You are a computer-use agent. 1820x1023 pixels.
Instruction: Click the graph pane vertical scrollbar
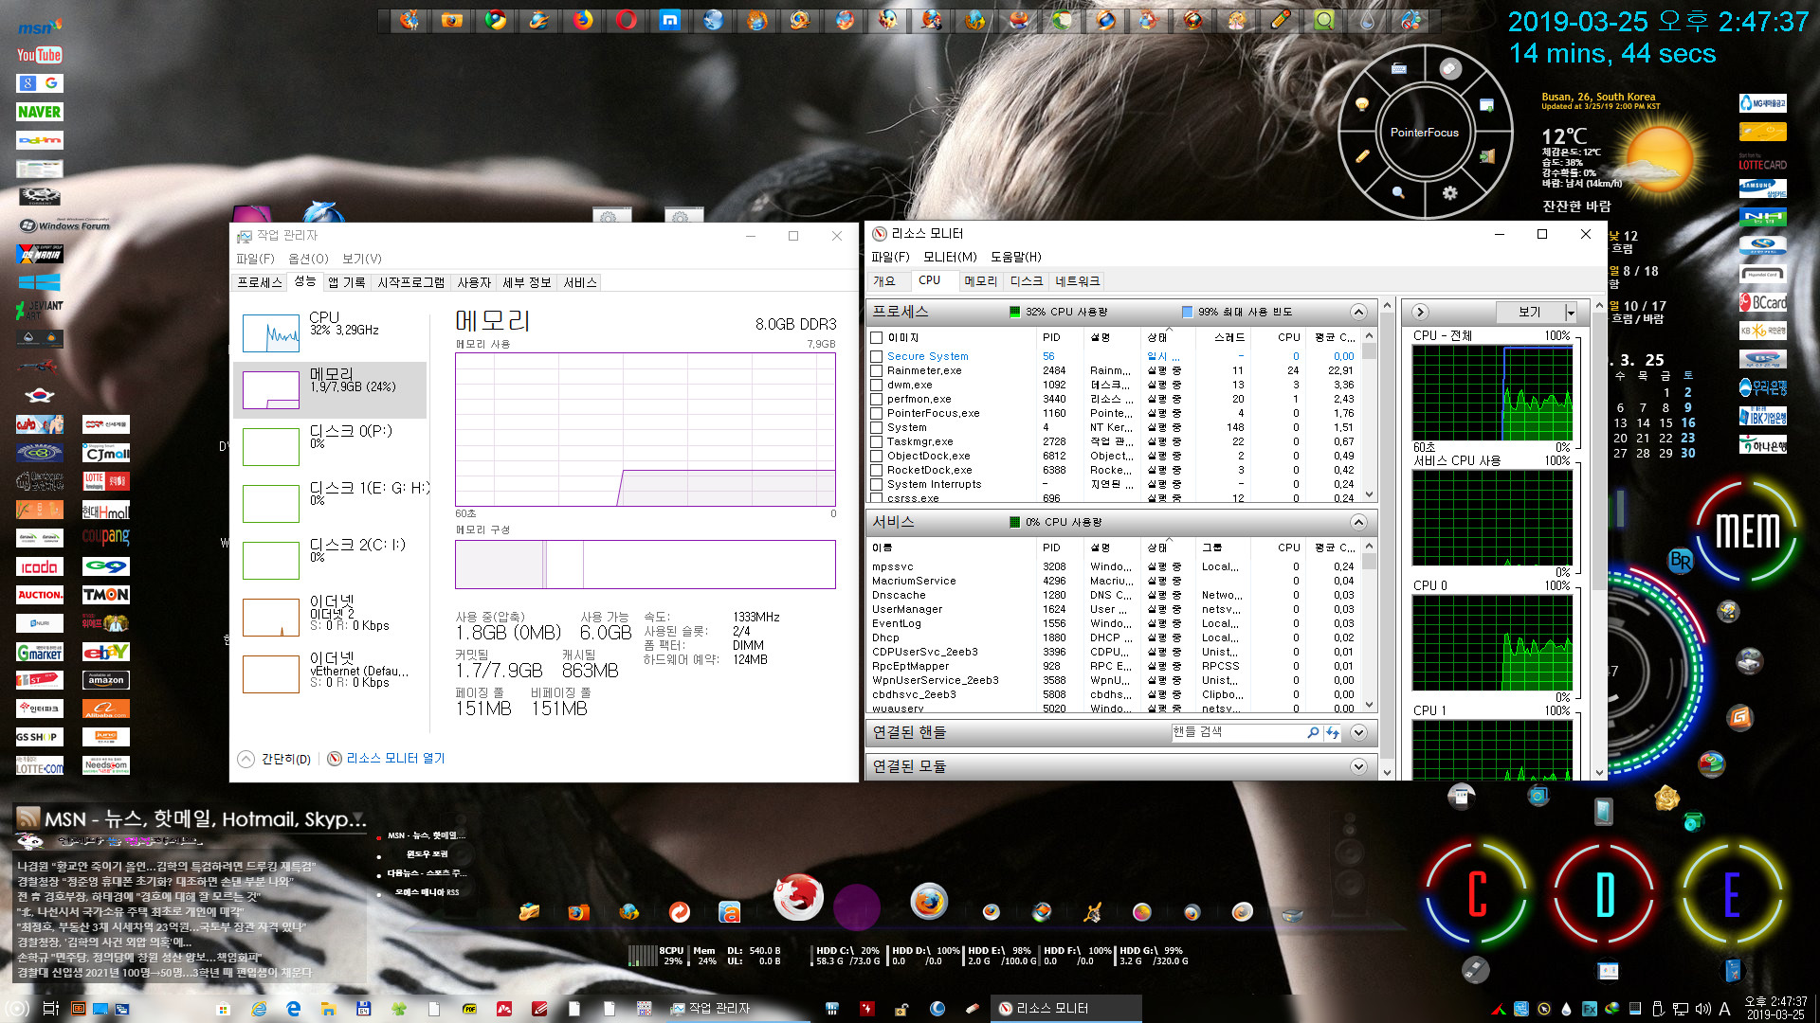(x=1600, y=537)
